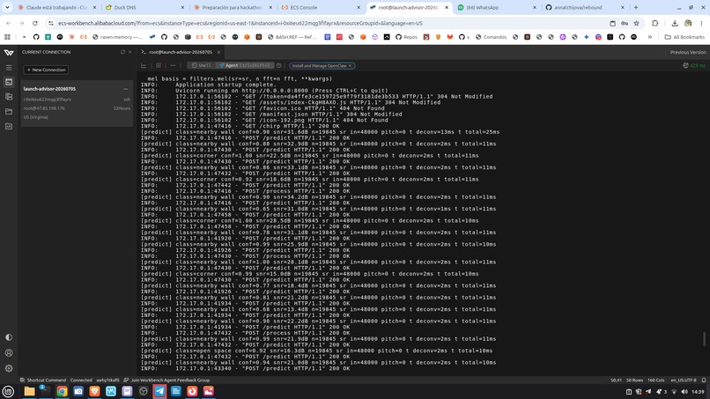This screenshot has height=399, width=710.
Task: Reload the current page
Action: click(35, 23)
